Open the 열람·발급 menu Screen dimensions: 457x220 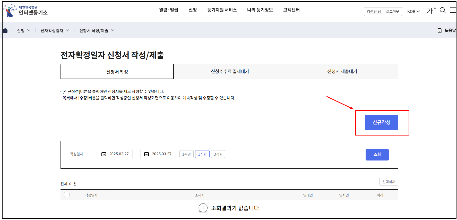click(x=169, y=10)
